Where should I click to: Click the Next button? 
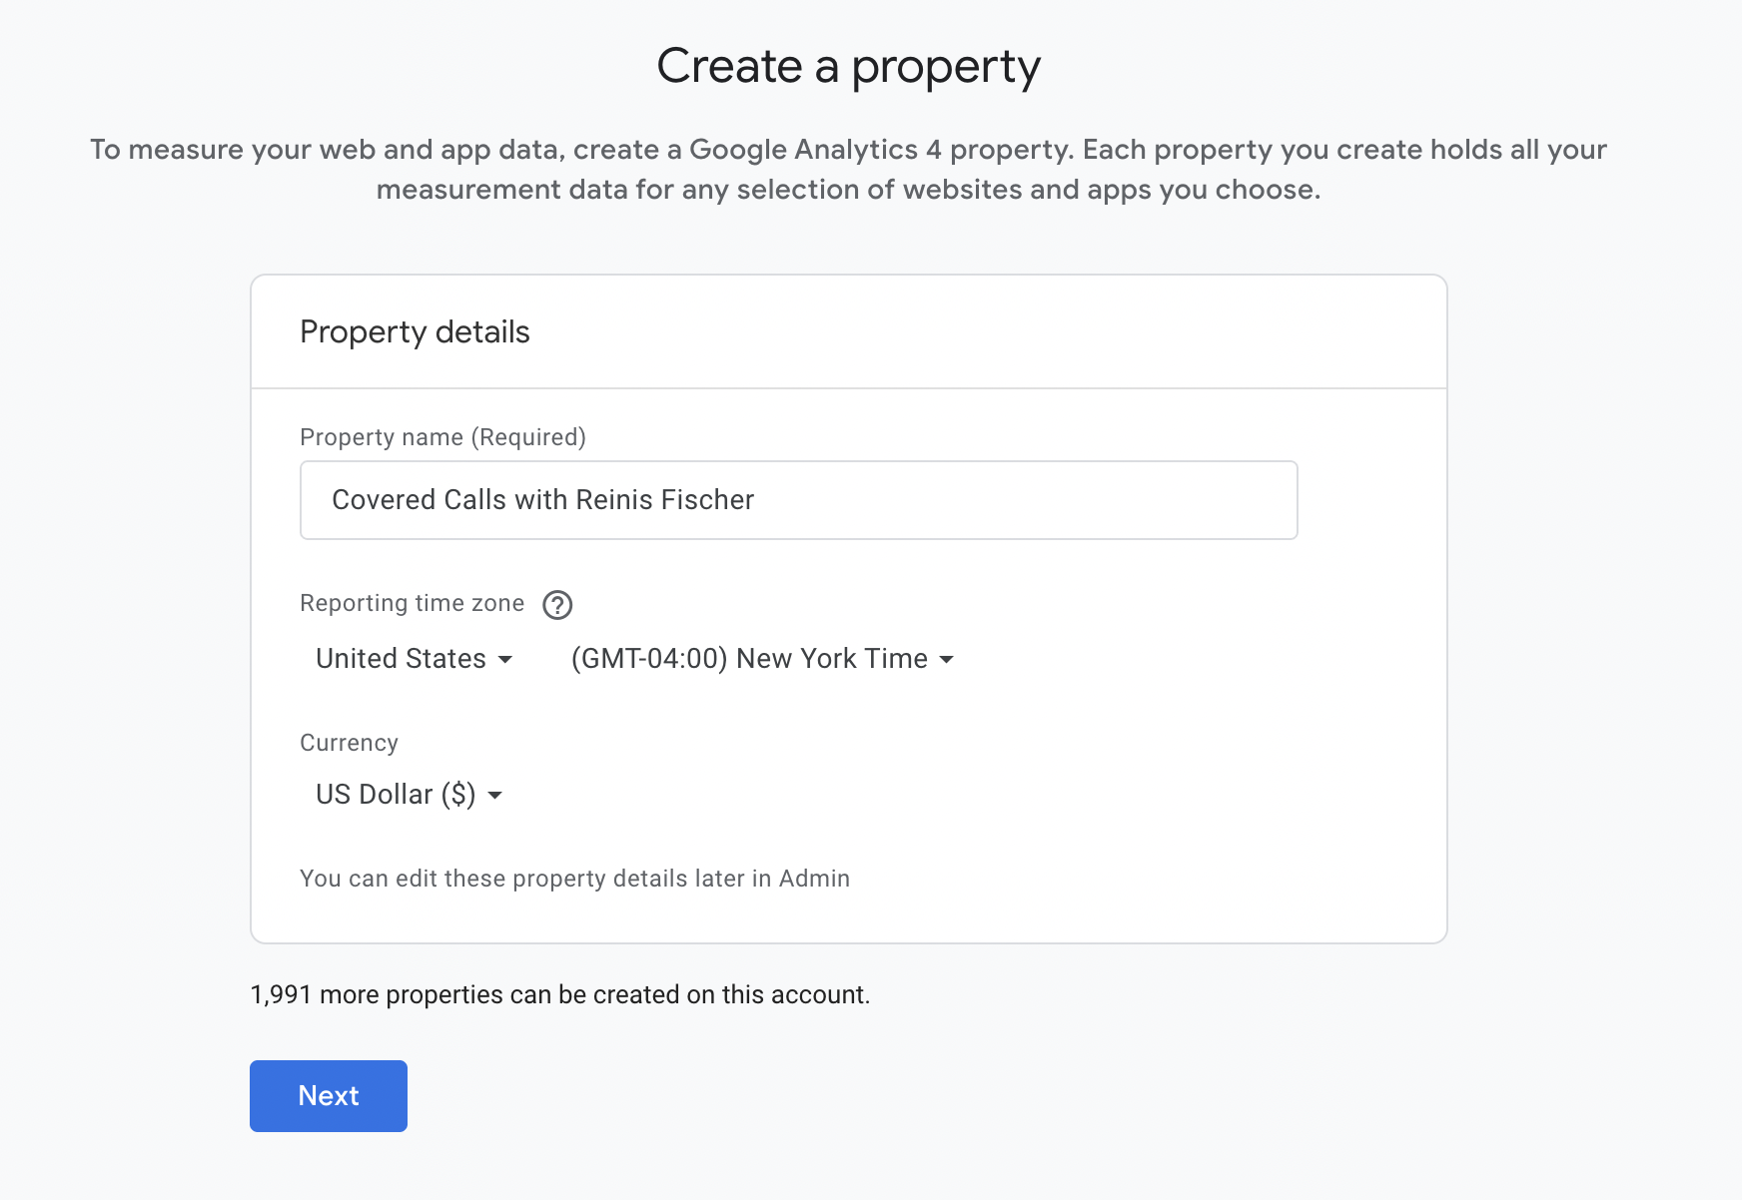click(328, 1095)
